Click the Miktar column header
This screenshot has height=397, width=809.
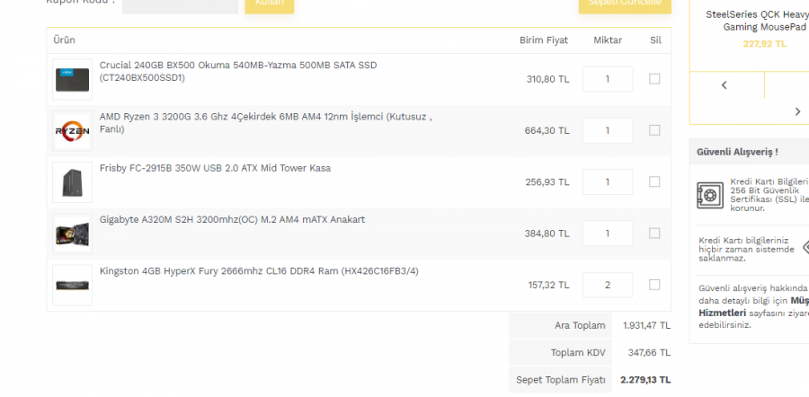608,40
